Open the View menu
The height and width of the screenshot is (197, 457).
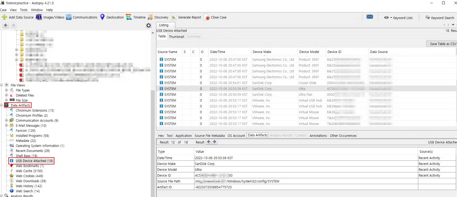coord(13,10)
